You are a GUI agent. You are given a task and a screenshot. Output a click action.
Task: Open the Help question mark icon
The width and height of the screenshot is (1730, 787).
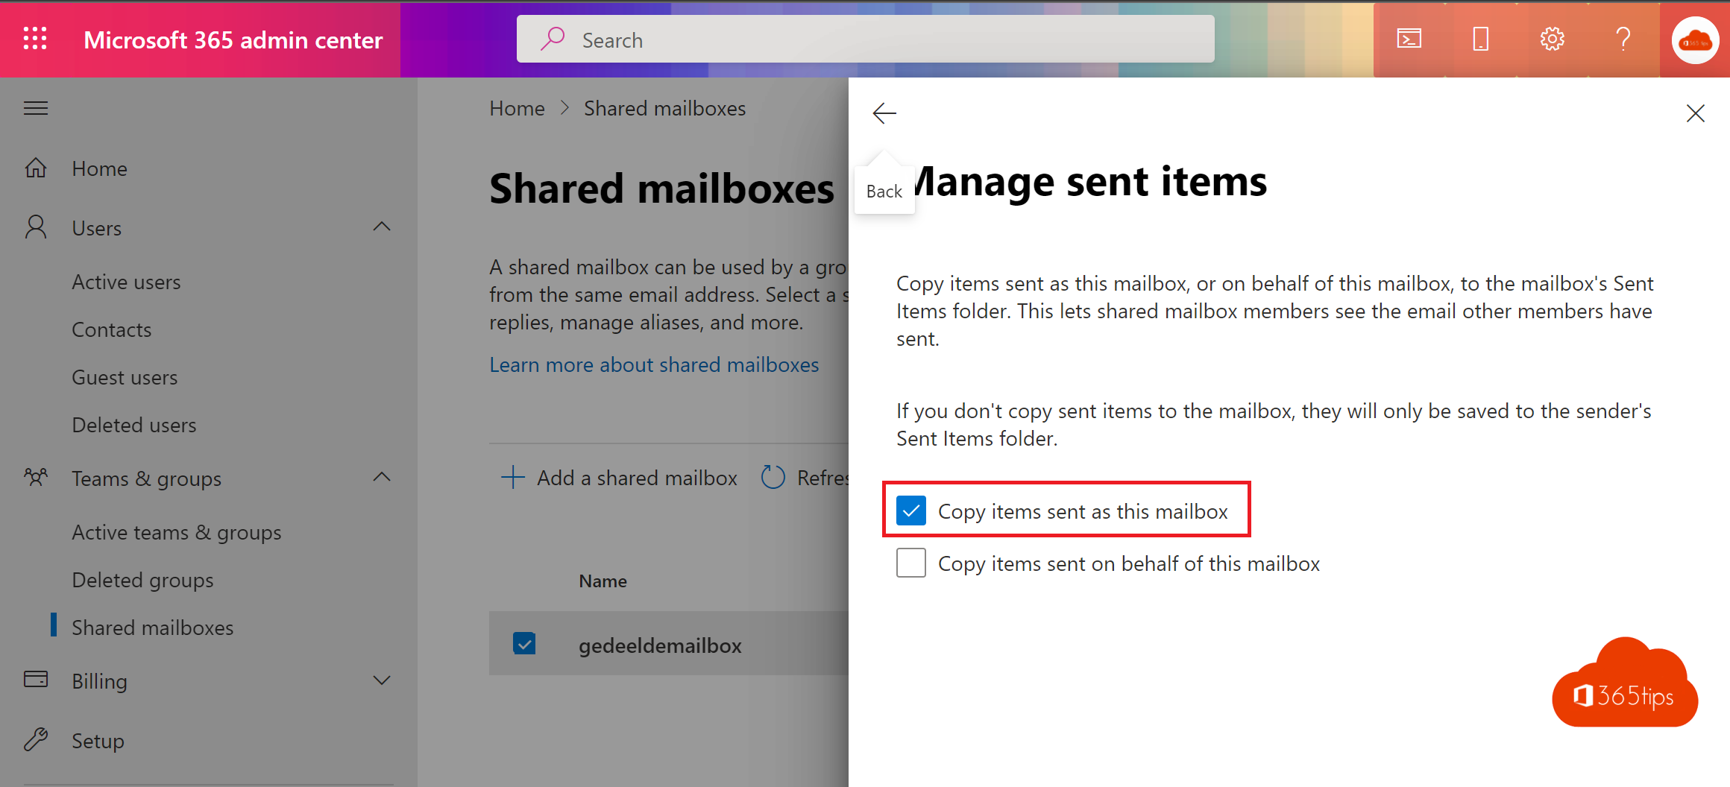1623,39
